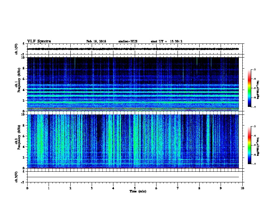Click the ch.1 voltage waveform trace
This screenshot has width=273, height=211.
(133, 49)
